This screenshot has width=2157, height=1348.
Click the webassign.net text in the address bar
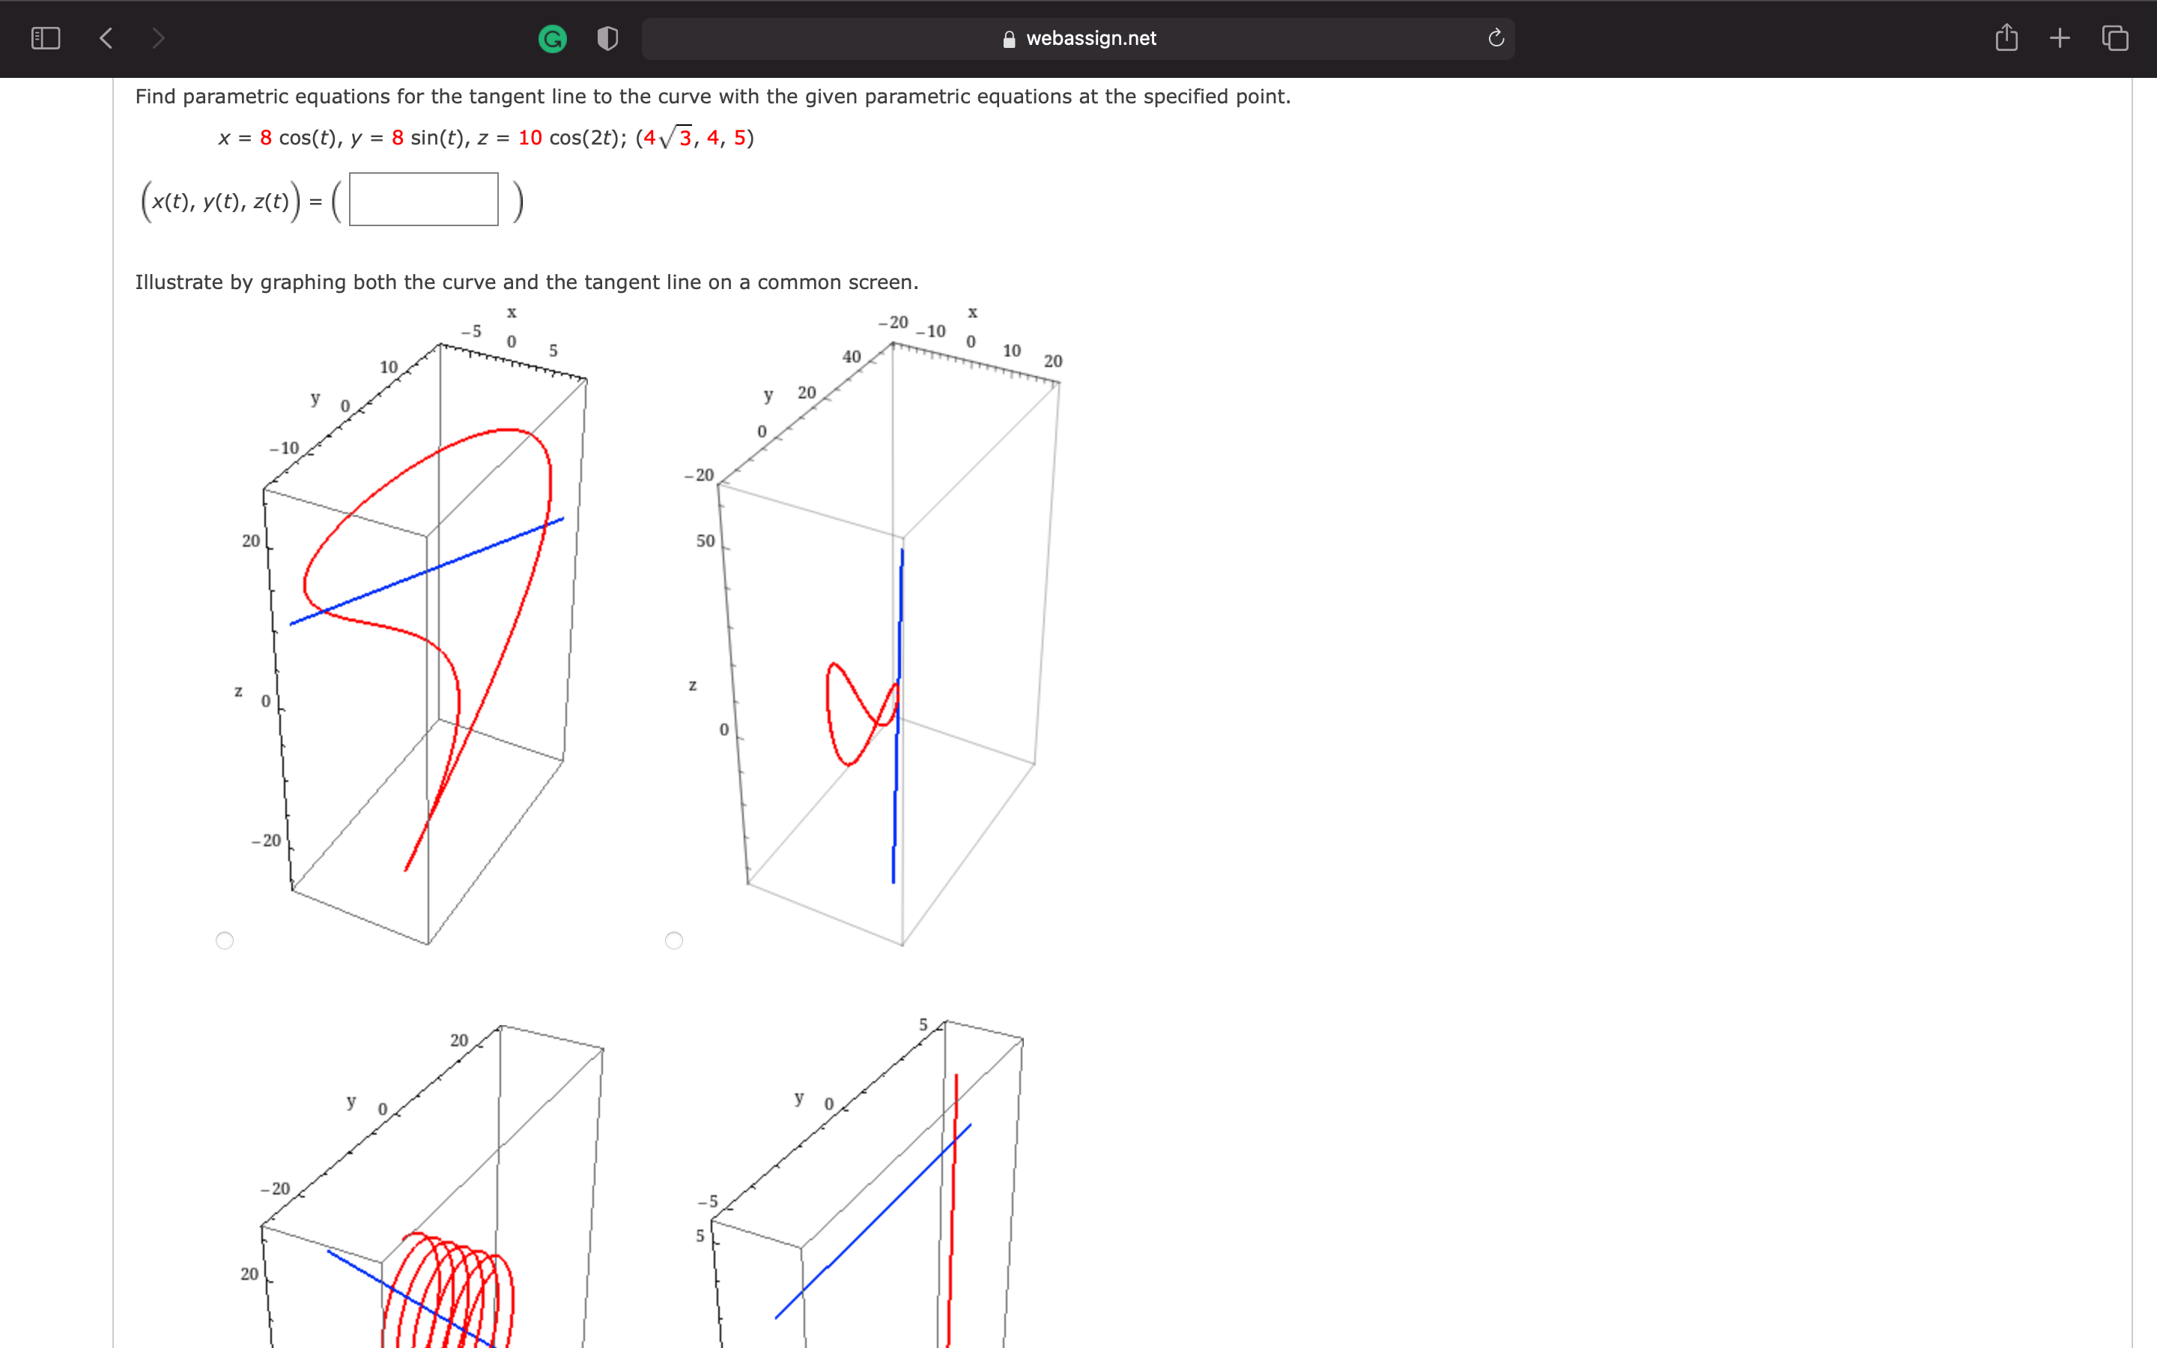[1091, 37]
